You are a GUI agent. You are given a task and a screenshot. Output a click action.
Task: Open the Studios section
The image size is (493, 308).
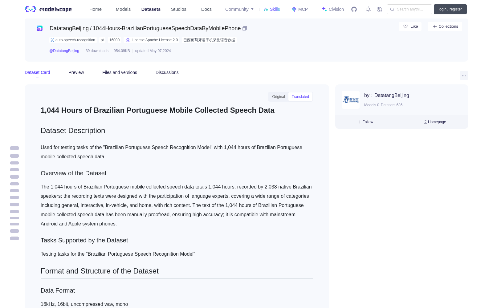point(179,9)
